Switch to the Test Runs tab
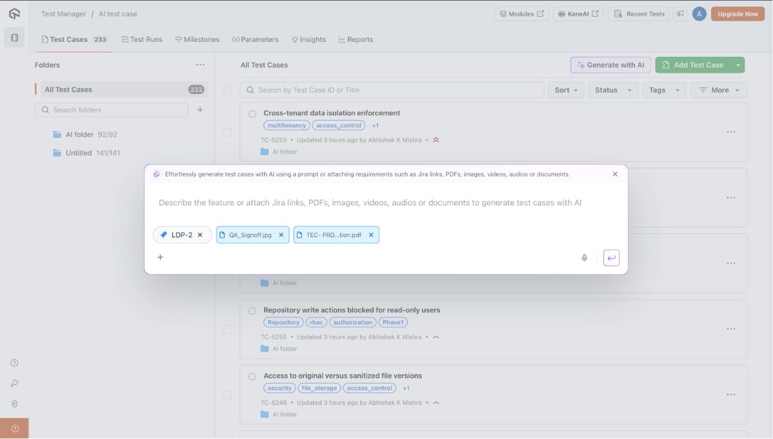The width and height of the screenshot is (773, 439). [x=142, y=39]
